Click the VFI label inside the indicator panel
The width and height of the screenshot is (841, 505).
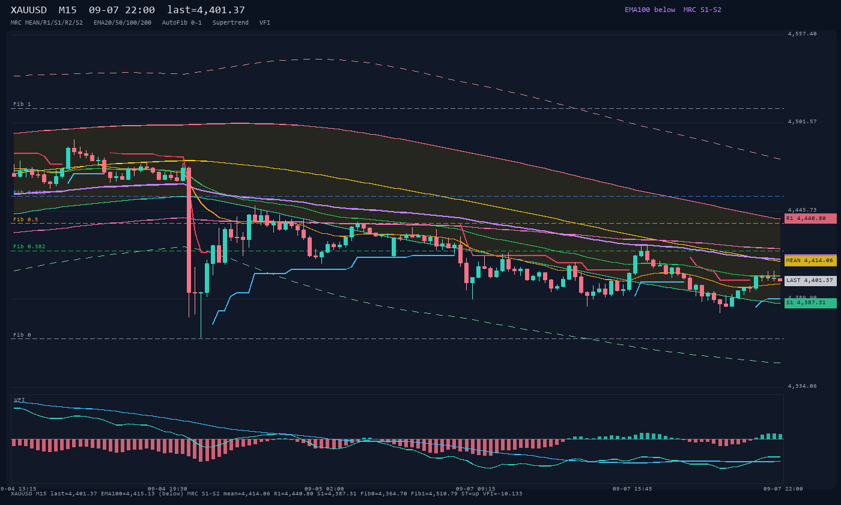20,400
